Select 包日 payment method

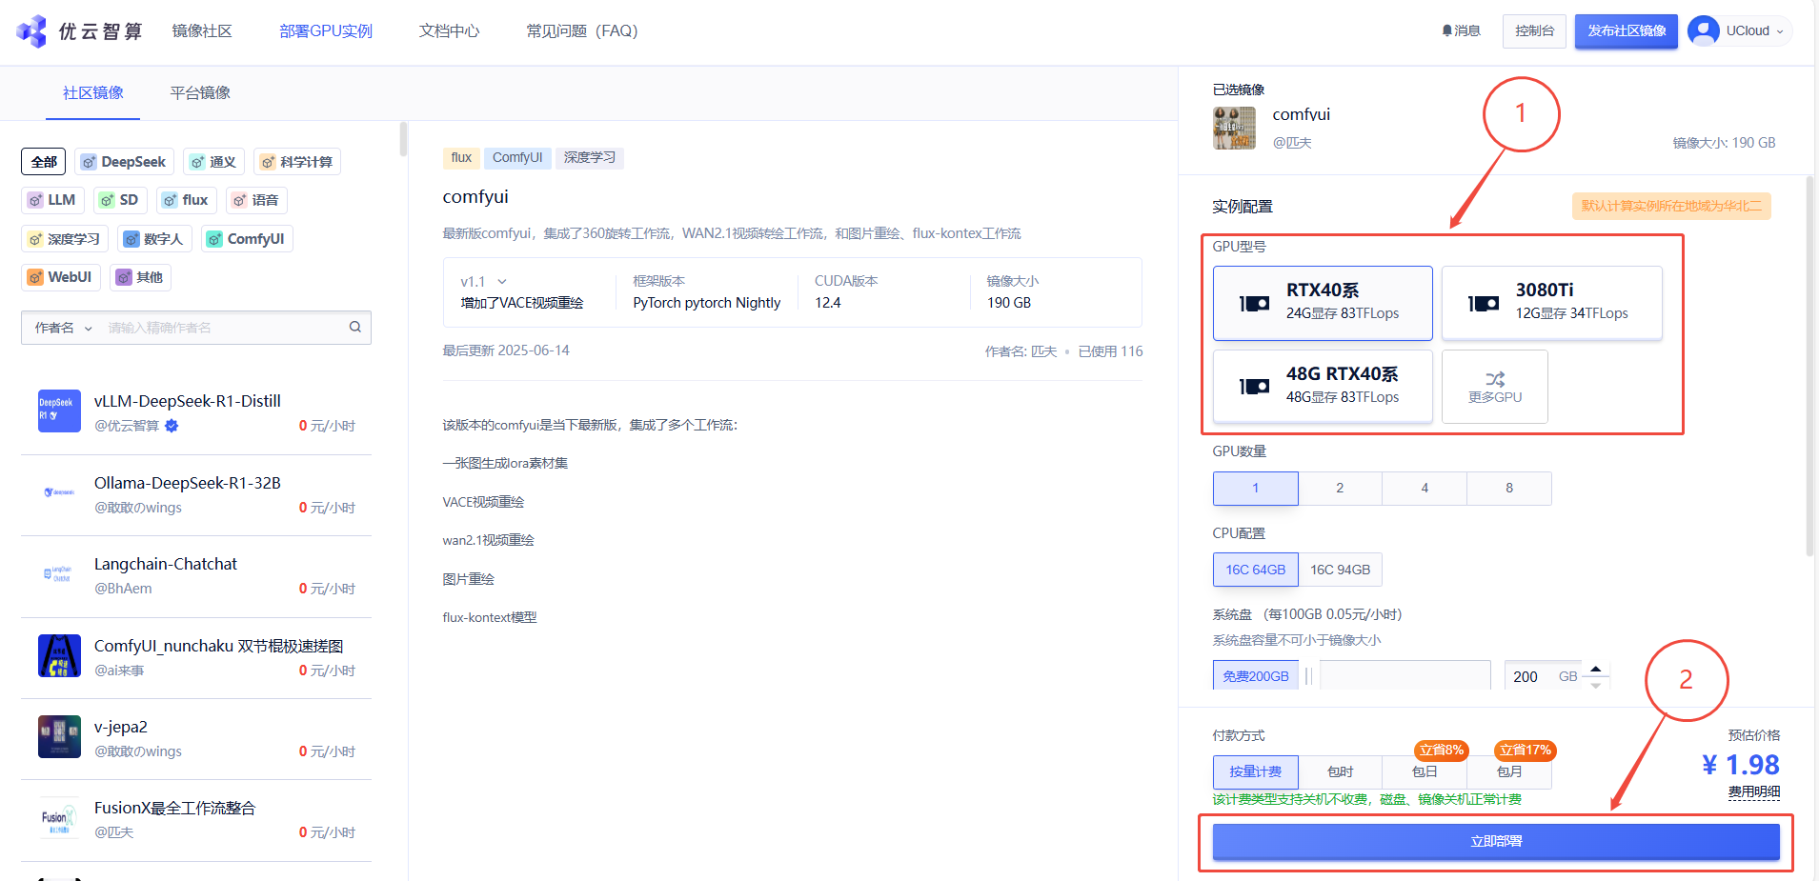[x=1425, y=771]
